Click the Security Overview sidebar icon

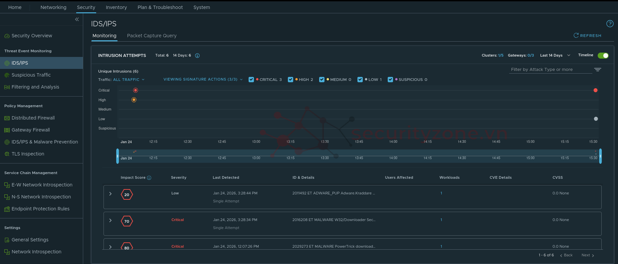[x=7, y=36]
